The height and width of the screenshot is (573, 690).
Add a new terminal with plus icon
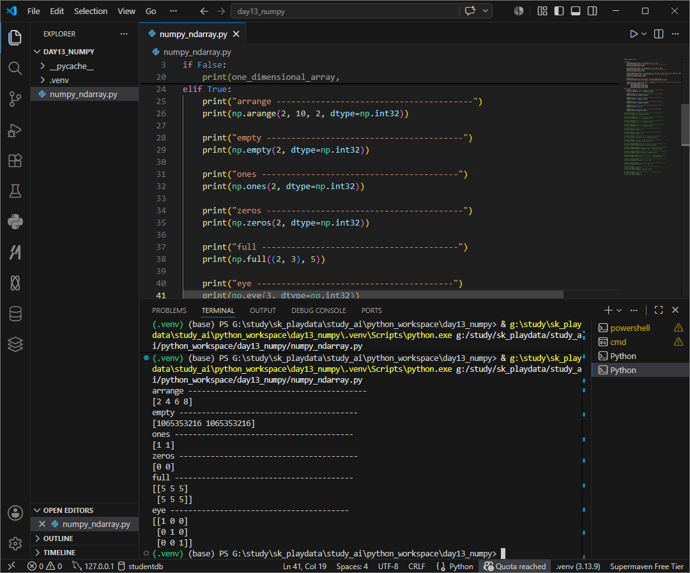[608, 310]
